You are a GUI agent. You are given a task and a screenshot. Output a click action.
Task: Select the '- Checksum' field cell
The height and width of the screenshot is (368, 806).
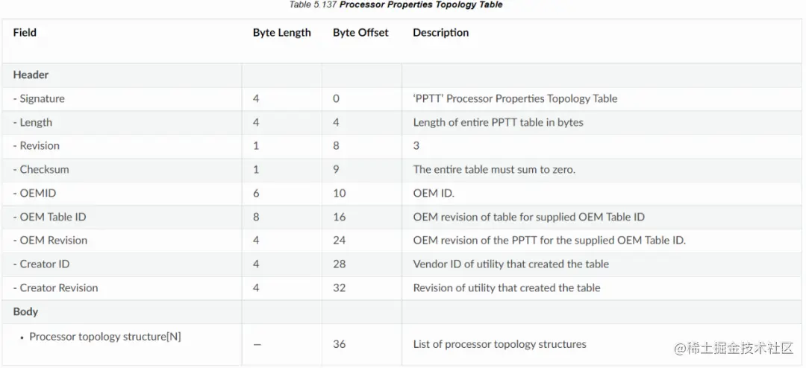(x=41, y=170)
